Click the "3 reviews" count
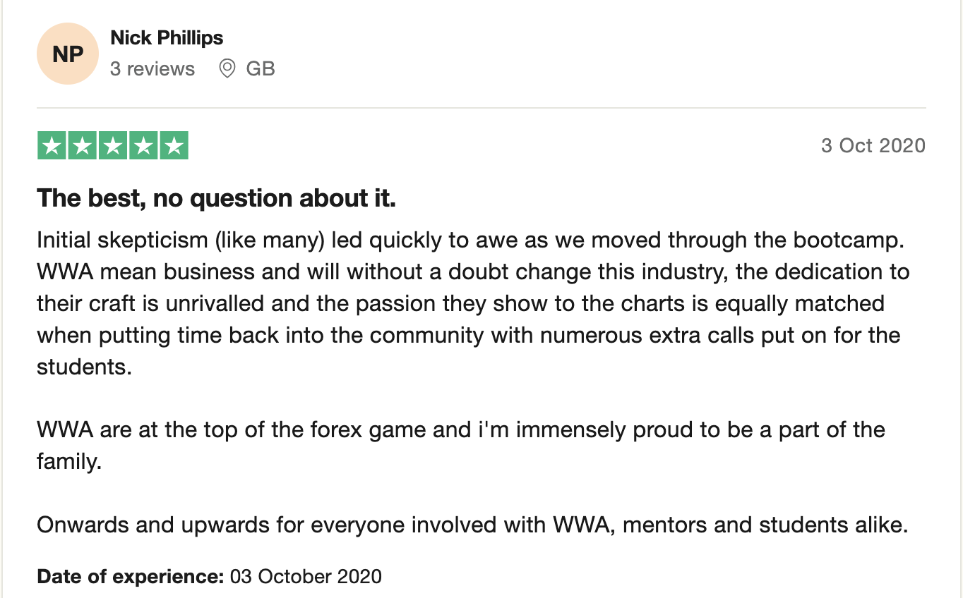963x598 pixels. (x=152, y=69)
